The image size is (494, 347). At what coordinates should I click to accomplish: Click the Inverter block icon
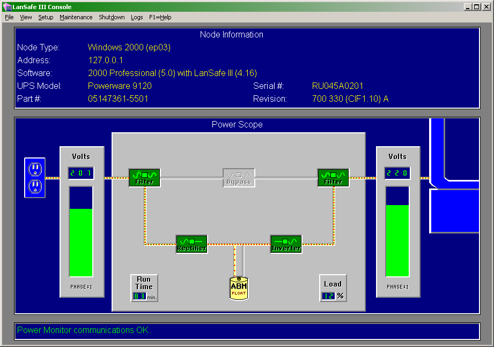tap(286, 244)
